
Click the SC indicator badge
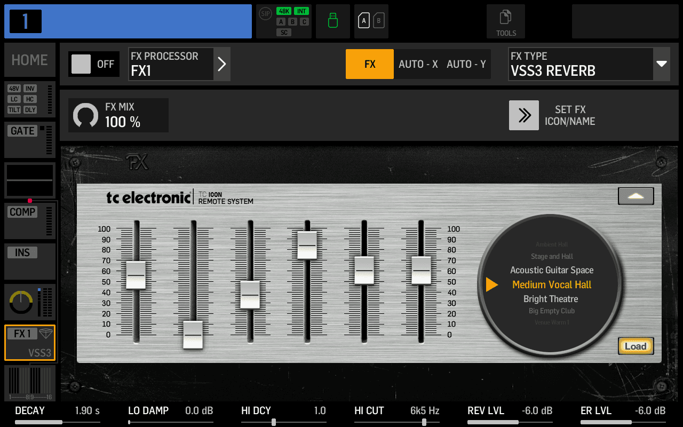click(x=284, y=33)
